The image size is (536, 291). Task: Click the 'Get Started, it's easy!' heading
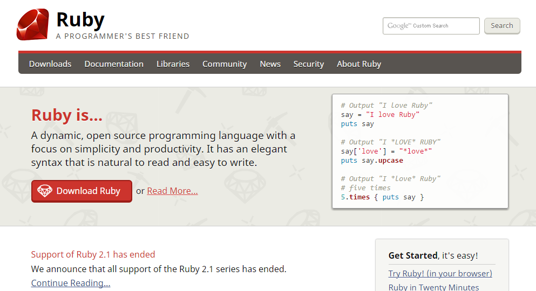coord(433,255)
